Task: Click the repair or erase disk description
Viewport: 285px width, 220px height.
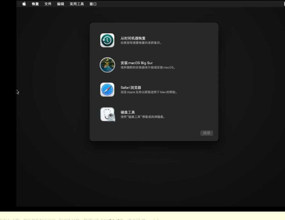Action: click(143, 117)
